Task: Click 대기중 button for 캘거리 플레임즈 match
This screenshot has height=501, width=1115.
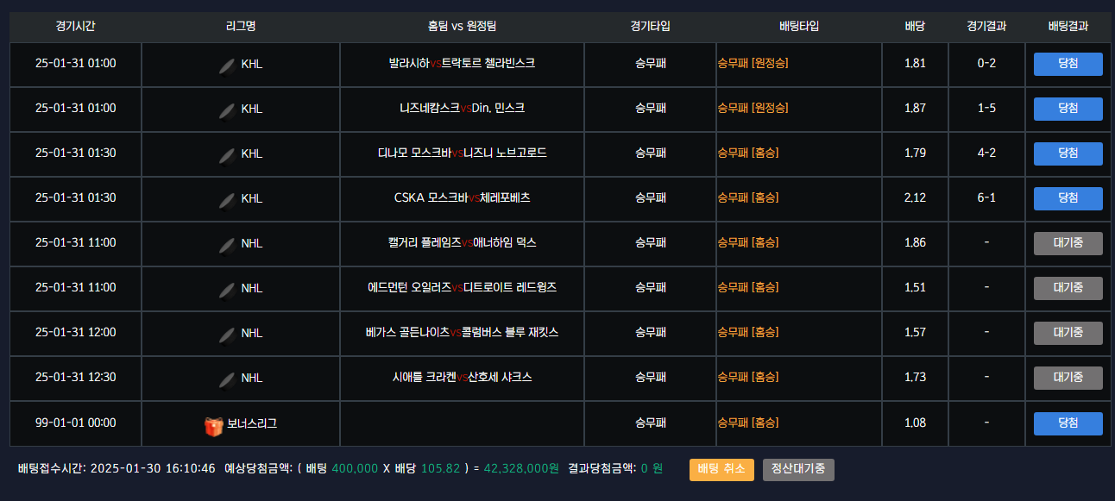Action: pyautogui.click(x=1068, y=243)
